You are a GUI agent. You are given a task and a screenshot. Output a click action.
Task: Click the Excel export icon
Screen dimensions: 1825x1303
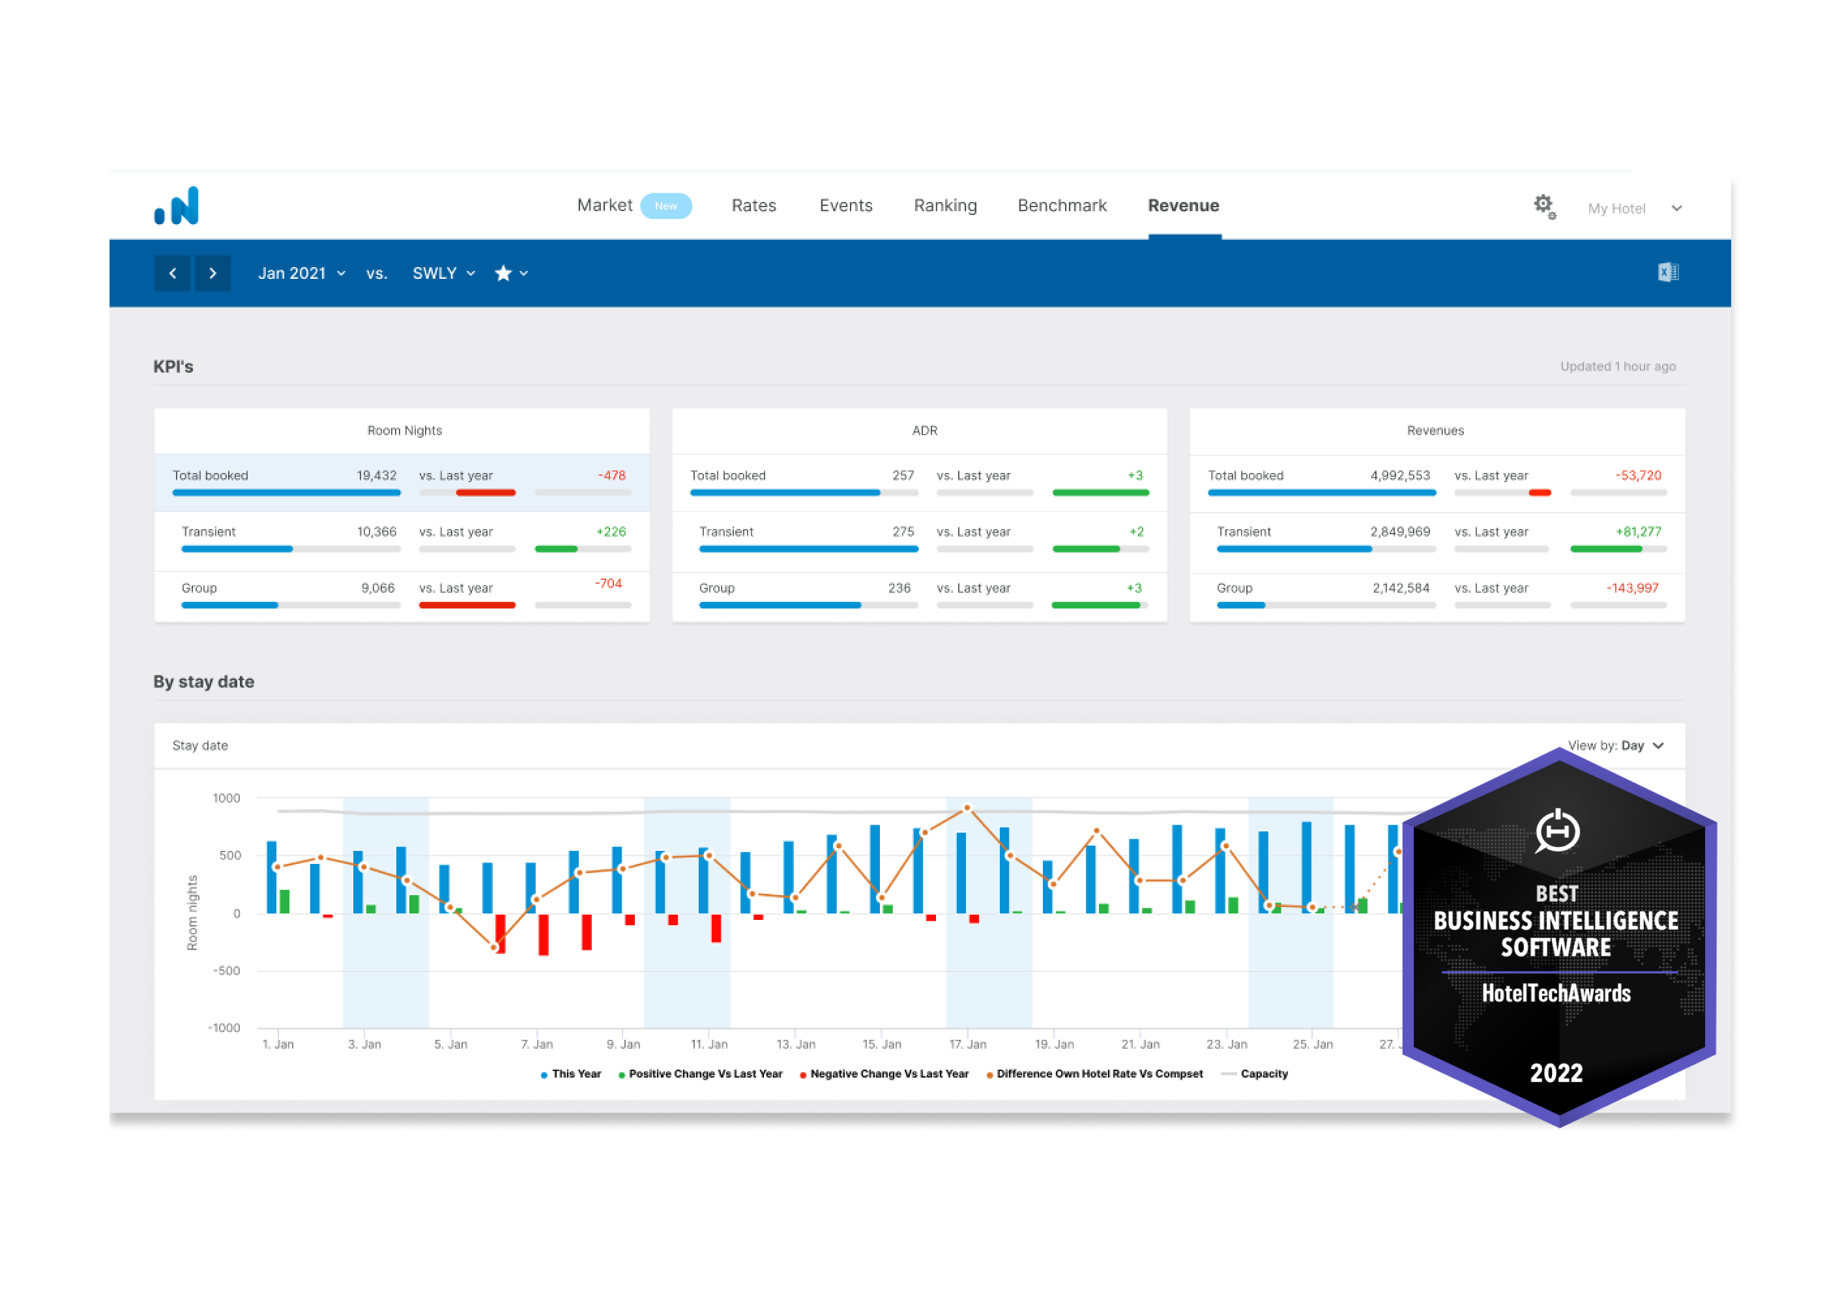1668,273
